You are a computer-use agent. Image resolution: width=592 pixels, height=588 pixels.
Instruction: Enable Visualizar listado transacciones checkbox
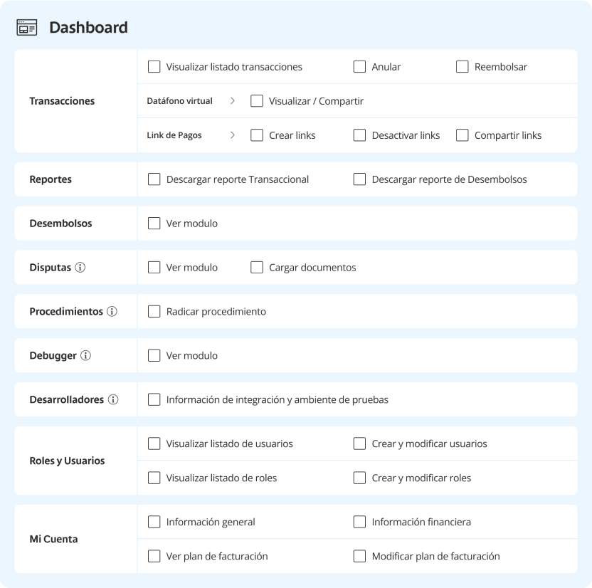[x=154, y=67]
